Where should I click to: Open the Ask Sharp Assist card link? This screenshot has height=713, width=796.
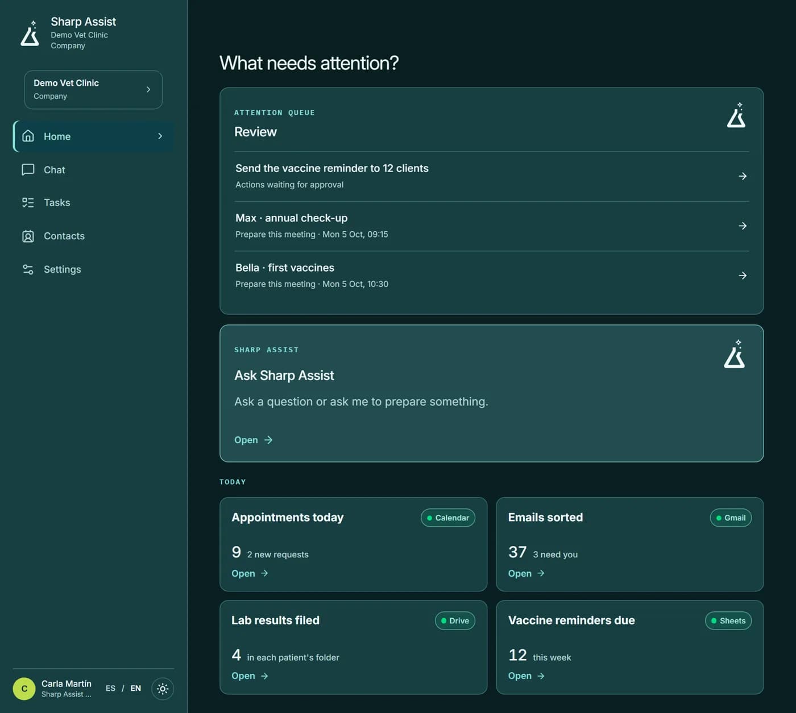pos(254,440)
